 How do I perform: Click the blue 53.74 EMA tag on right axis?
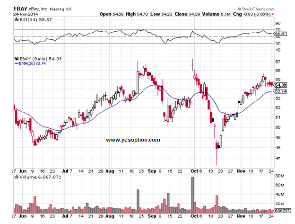pos(281,91)
